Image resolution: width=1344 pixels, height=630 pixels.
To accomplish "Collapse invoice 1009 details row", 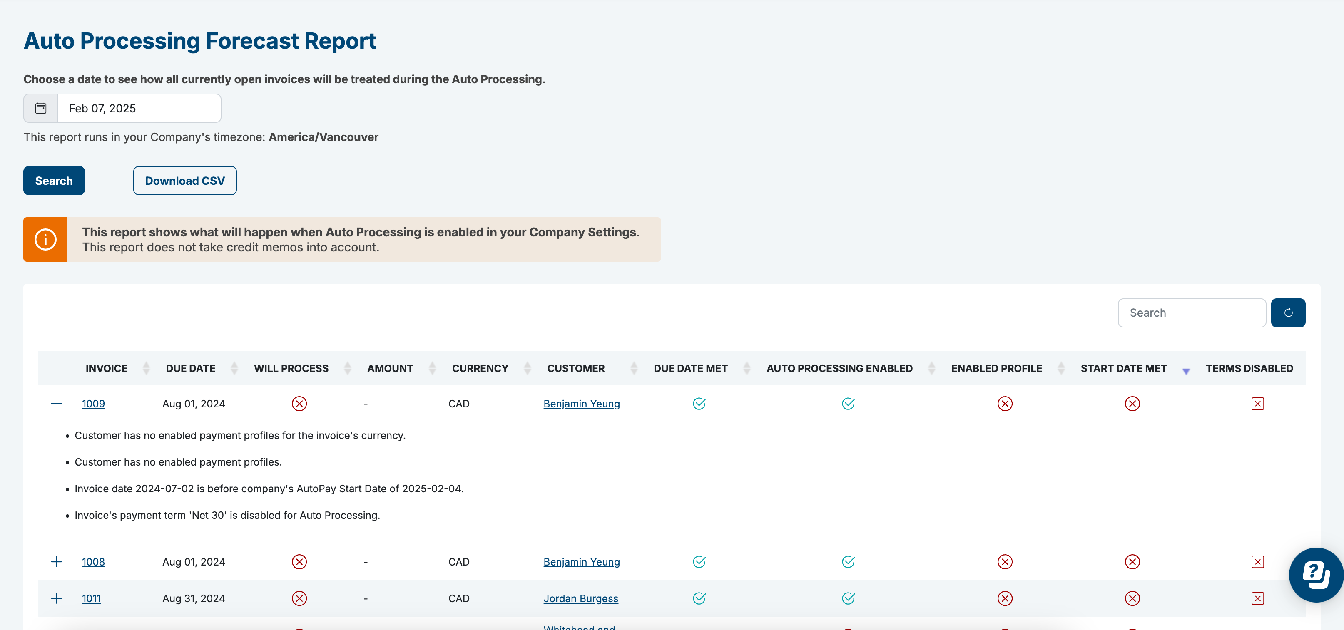I will [56, 404].
